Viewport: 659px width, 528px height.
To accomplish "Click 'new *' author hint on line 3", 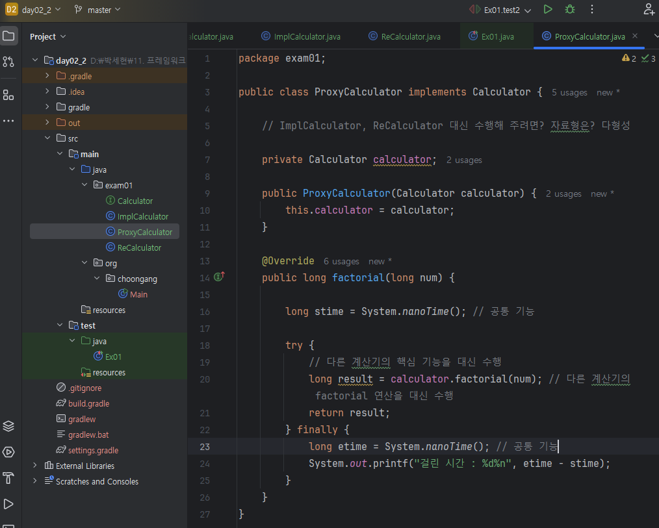I will (x=608, y=92).
